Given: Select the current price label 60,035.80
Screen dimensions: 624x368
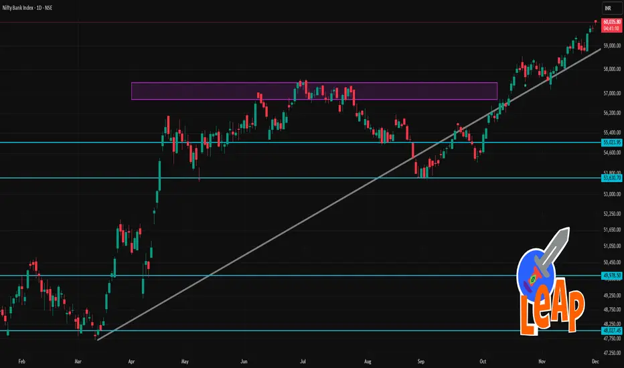Looking at the screenshot, I should click(x=612, y=22).
